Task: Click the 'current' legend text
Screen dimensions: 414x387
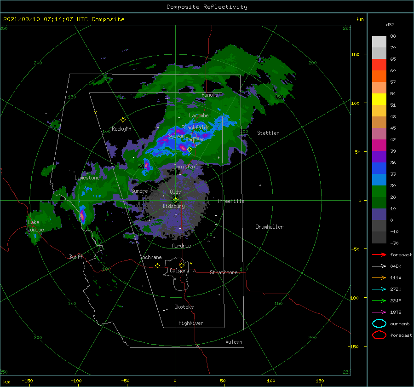Action: click(399, 323)
